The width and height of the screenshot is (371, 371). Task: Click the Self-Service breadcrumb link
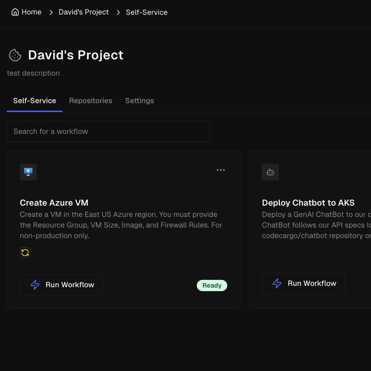pyautogui.click(x=147, y=12)
